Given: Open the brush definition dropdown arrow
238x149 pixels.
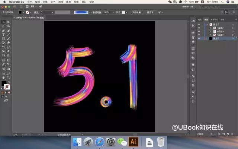Looking at the screenshot, I should point(90,12).
